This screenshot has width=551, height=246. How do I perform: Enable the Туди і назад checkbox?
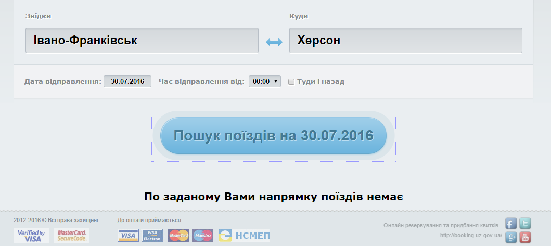coord(291,82)
